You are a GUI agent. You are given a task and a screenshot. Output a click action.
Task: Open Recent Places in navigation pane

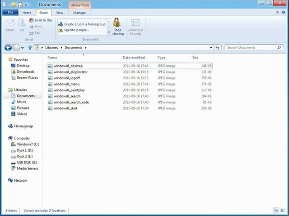click(24, 78)
